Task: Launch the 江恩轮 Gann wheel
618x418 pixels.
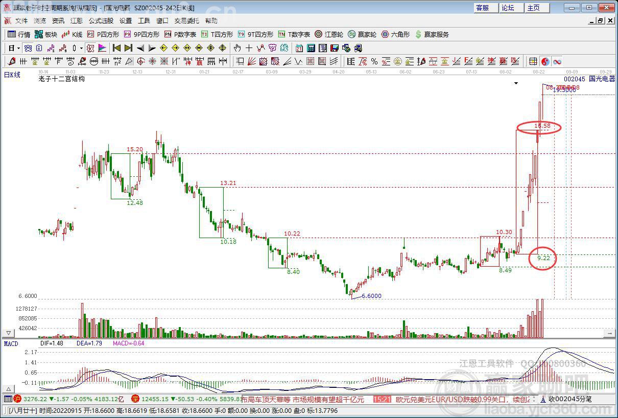Action: [x=329, y=34]
